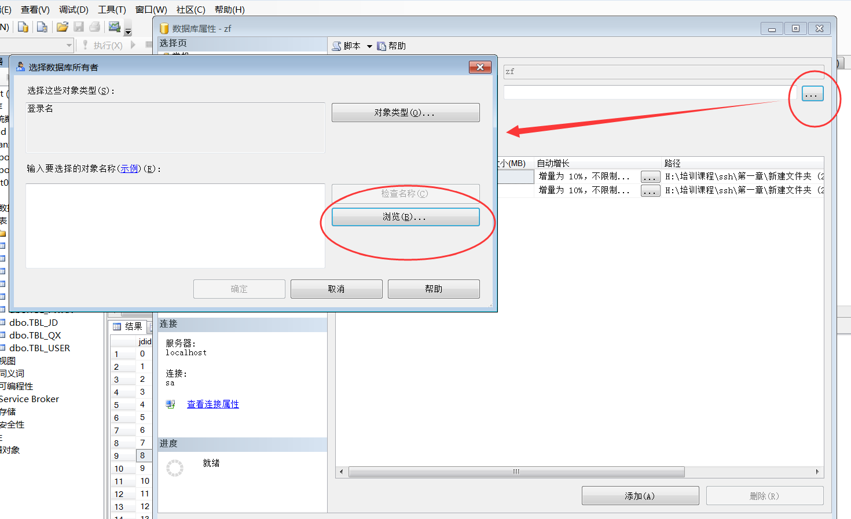Click the connection properties icon
The image size is (851, 519).
pyautogui.click(x=171, y=404)
